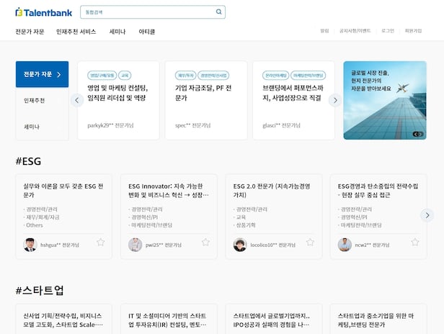The image size is (444, 334).
Task: Toggle star on pwi25 expert card
Action: pos(205,243)
